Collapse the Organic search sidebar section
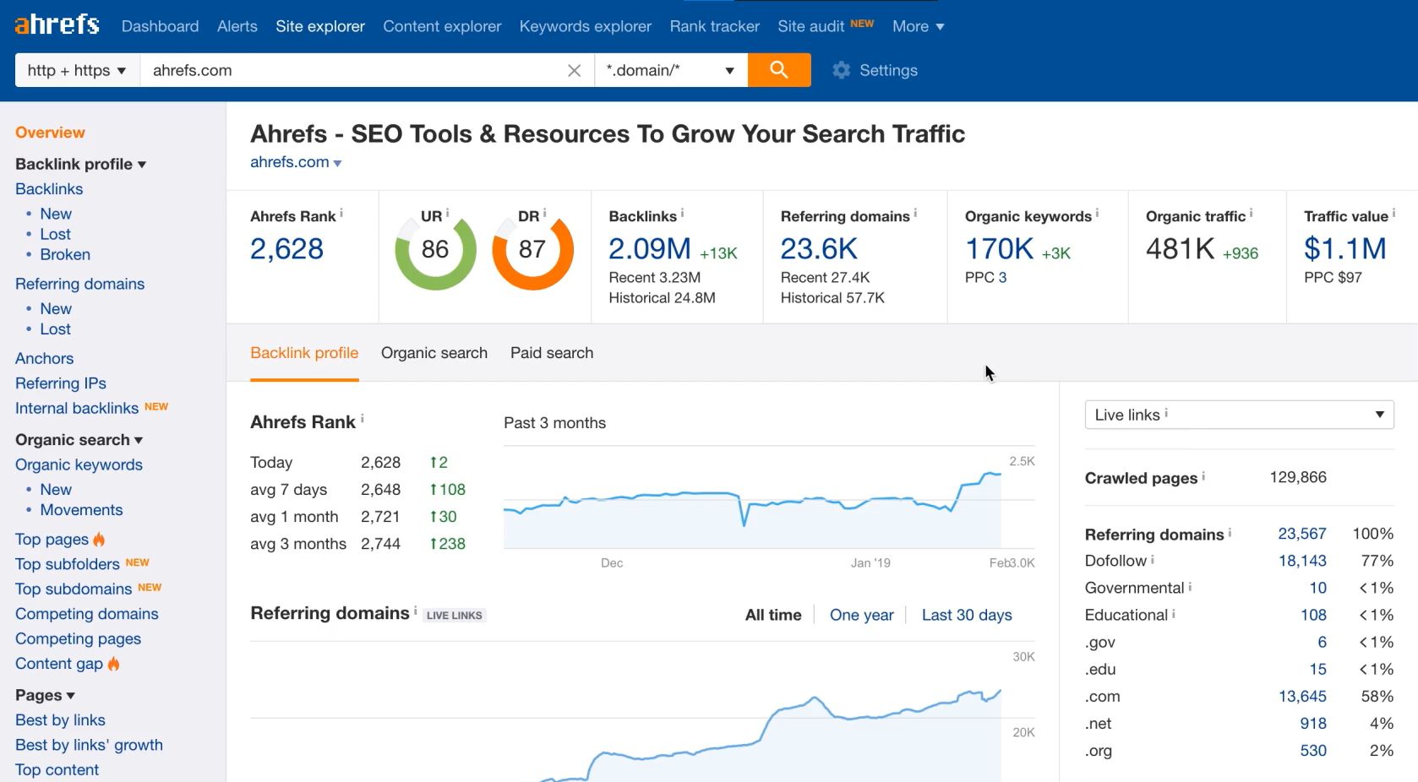Image resolution: width=1418 pixels, height=782 pixels. point(79,440)
